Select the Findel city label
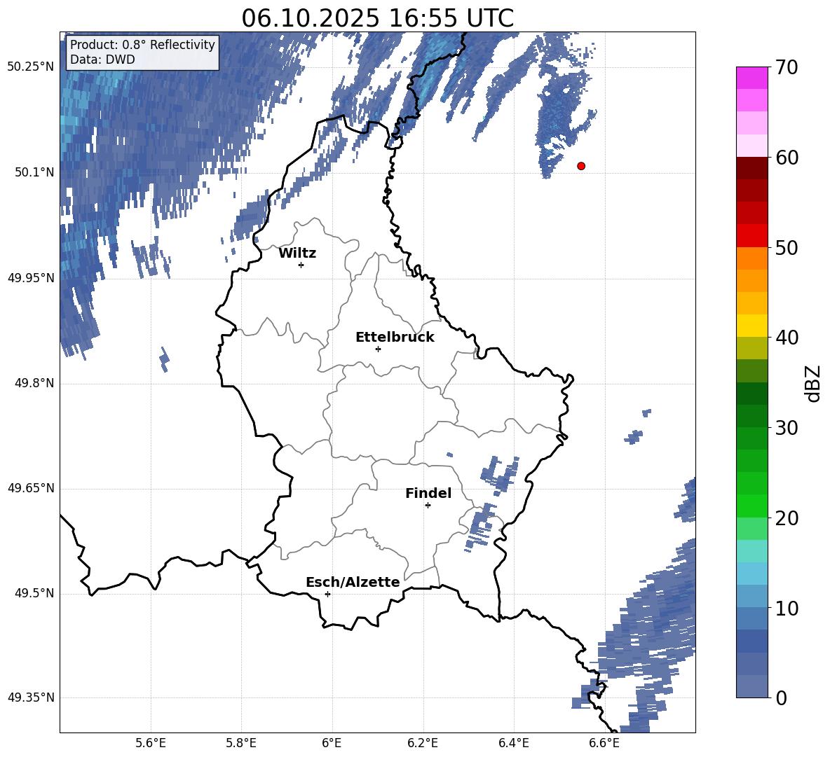The height and width of the screenshot is (757, 830). click(428, 493)
